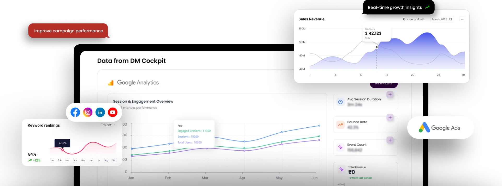Click the Google Ads badge
The width and height of the screenshot is (502, 186).
[440, 128]
